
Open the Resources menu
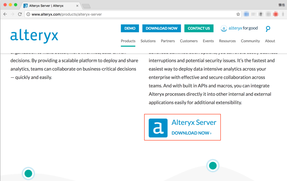pos(227,41)
